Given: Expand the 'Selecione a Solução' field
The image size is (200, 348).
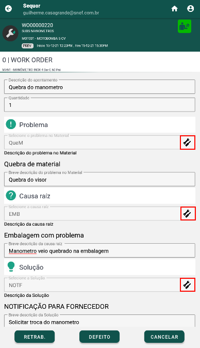Looking at the screenshot, I should [92, 284].
